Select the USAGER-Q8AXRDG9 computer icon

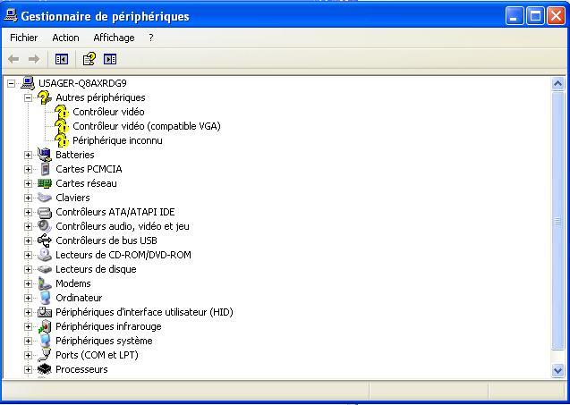click(x=28, y=83)
